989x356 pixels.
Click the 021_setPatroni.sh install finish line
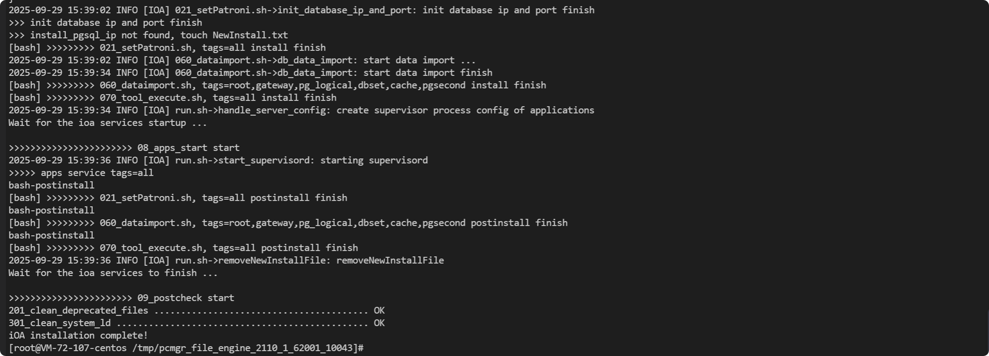[167, 48]
